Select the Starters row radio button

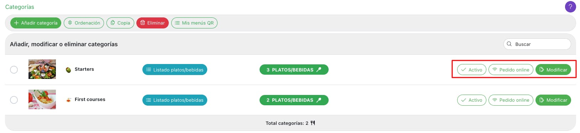14,70
